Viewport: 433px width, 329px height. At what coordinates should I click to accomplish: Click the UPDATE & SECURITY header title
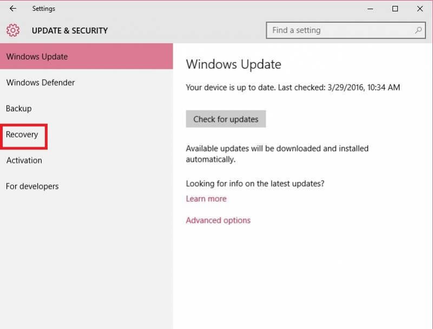pos(70,30)
